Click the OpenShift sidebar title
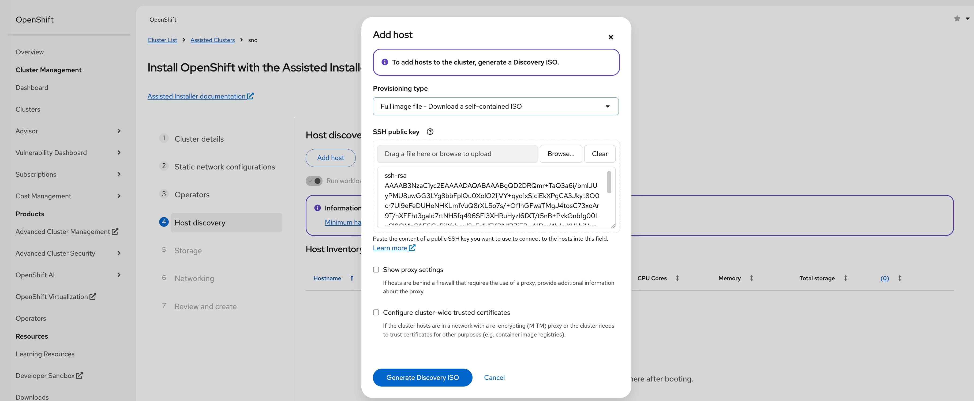This screenshot has height=401, width=974. [34, 20]
